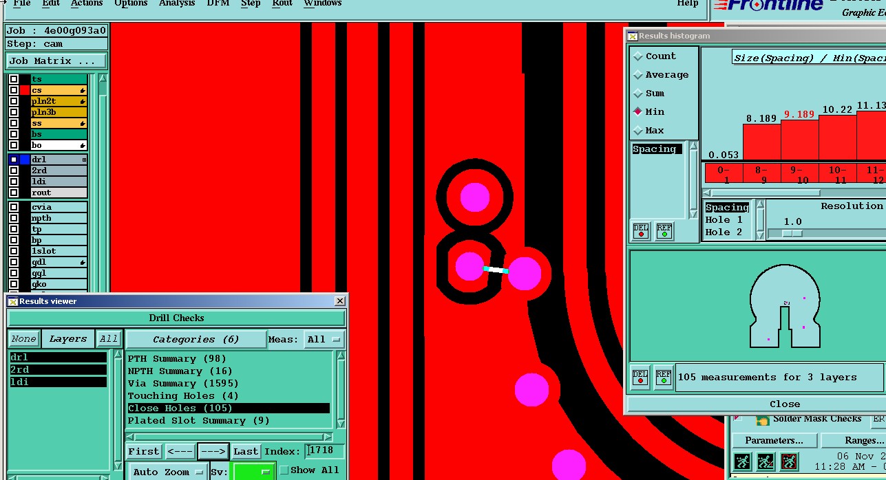
Task: Open the Meas: All dropdown
Action: tap(325, 339)
